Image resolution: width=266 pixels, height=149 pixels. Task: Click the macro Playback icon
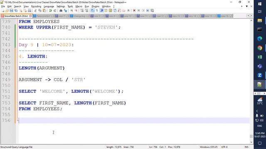143,10
